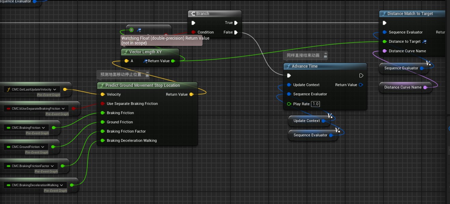Click the Use Separate Braking Friction boolean pin
The width and height of the screenshot is (450, 204).
click(102, 104)
